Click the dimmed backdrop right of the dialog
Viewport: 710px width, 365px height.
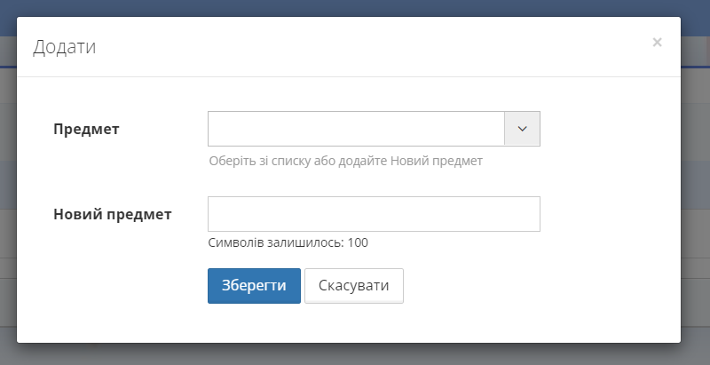[x=695, y=178]
